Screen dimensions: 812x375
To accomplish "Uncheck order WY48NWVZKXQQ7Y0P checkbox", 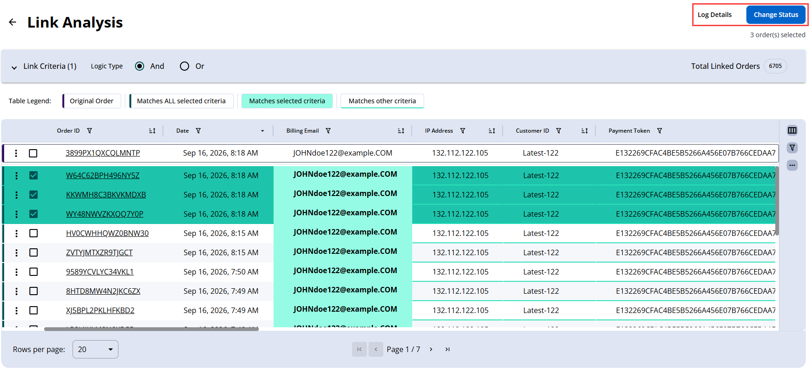I will point(34,214).
